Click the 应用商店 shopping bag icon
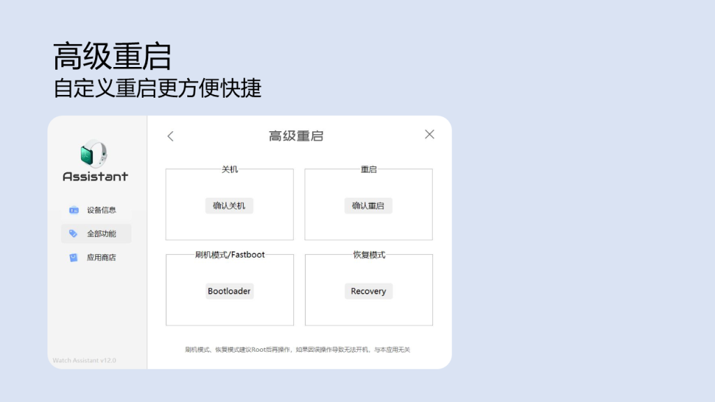Screen dimensions: 715x402 click(x=74, y=258)
